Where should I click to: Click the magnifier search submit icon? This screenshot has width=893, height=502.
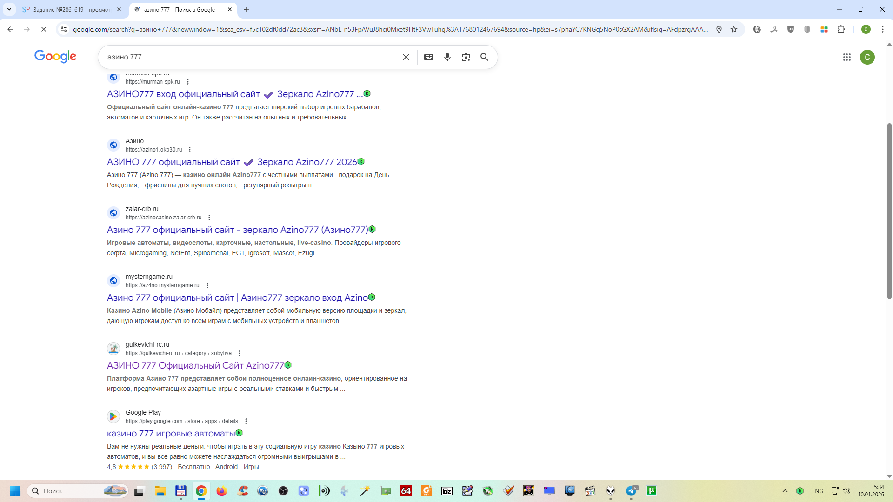click(x=484, y=57)
